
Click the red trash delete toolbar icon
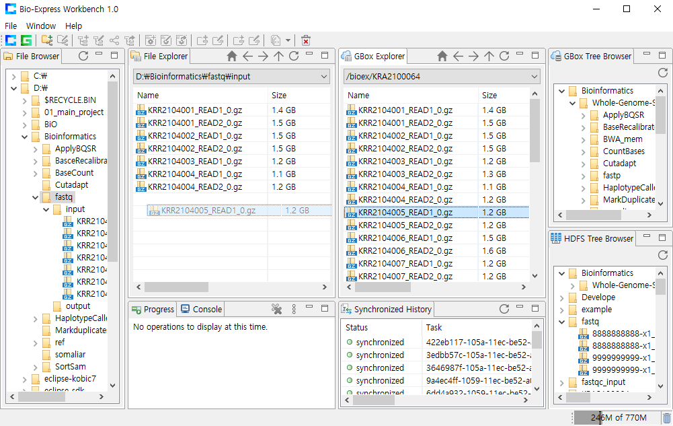(306, 40)
